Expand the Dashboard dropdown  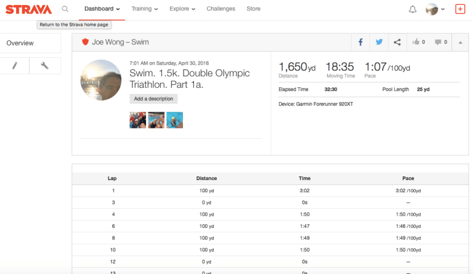(x=102, y=9)
